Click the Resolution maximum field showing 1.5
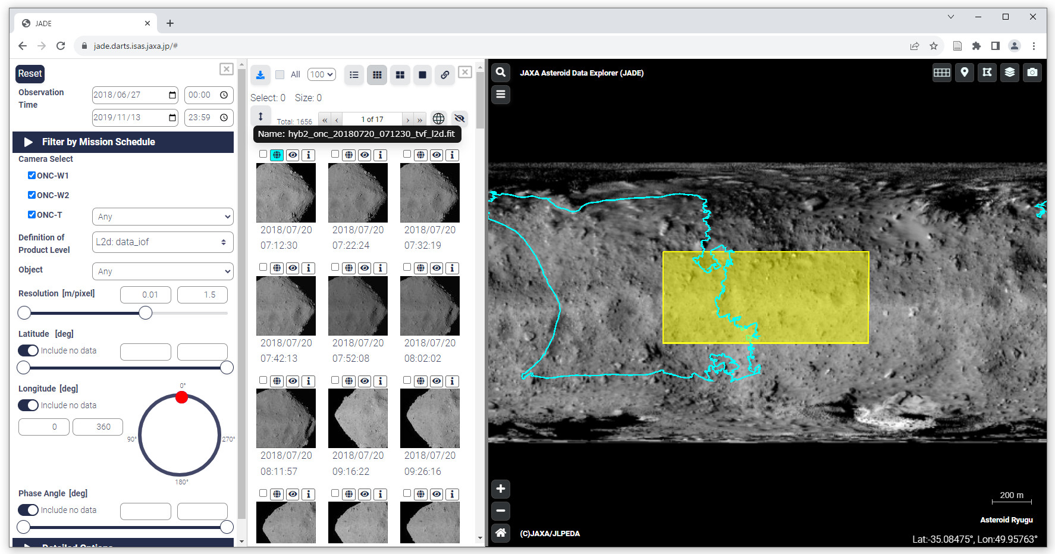Viewport: 1055px width, 554px height. click(x=202, y=295)
